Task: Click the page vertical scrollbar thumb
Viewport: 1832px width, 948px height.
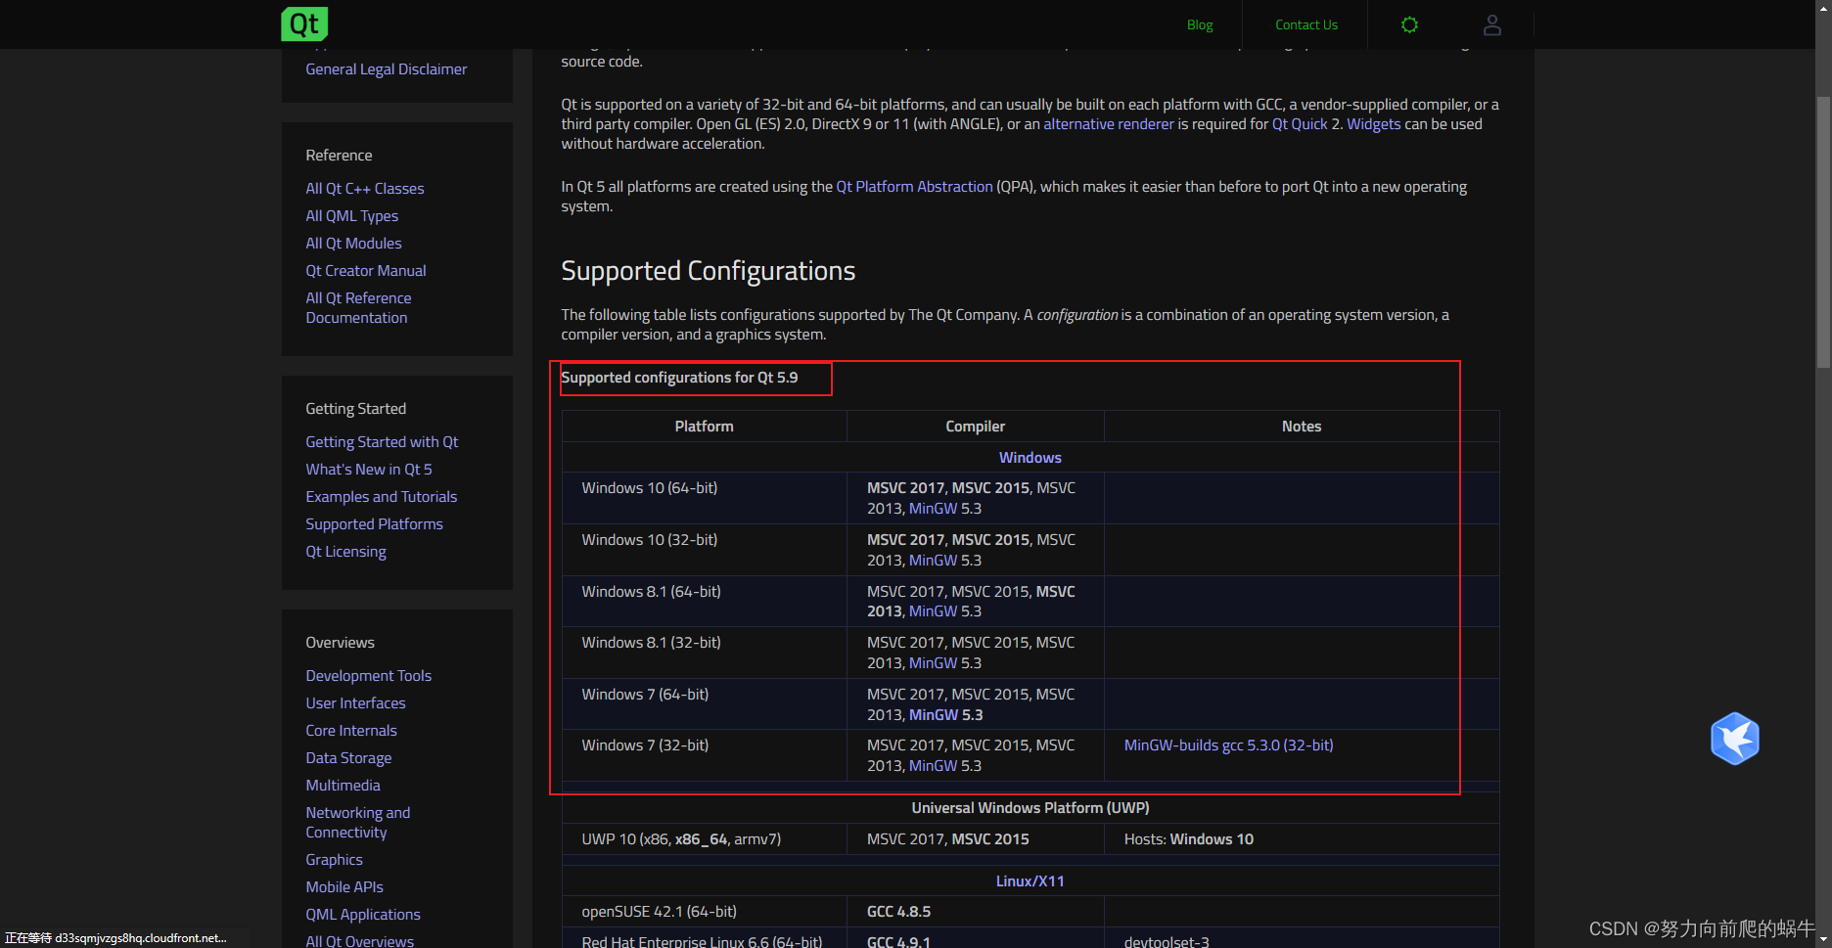Action: click(1823, 232)
